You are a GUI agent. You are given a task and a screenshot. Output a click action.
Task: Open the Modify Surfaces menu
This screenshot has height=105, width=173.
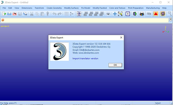pyautogui.click(x=72, y=8)
